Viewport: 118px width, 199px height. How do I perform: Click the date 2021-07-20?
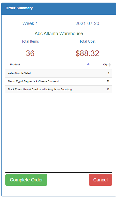click(87, 24)
